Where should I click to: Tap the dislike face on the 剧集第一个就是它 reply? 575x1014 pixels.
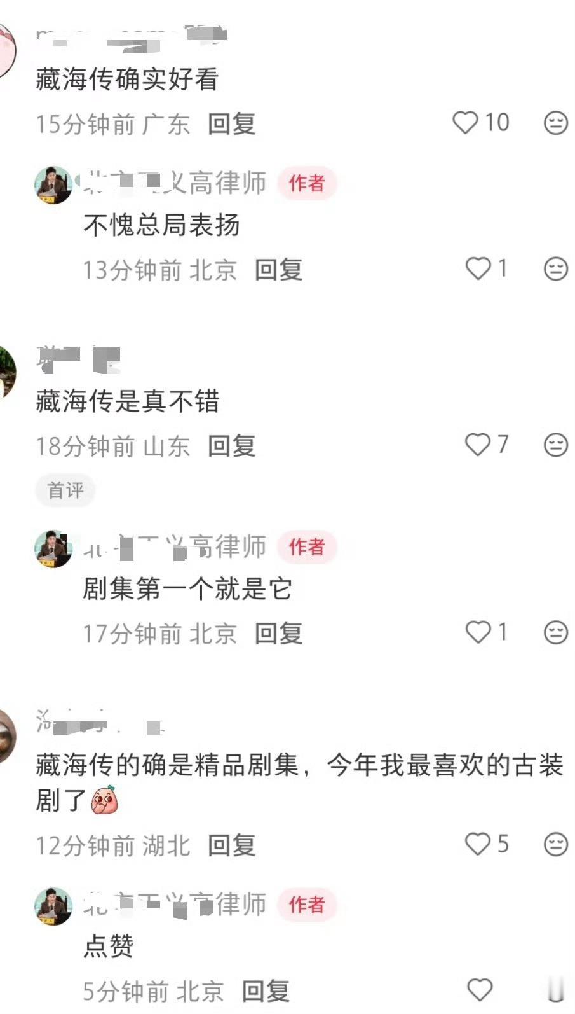tap(556, 632)
